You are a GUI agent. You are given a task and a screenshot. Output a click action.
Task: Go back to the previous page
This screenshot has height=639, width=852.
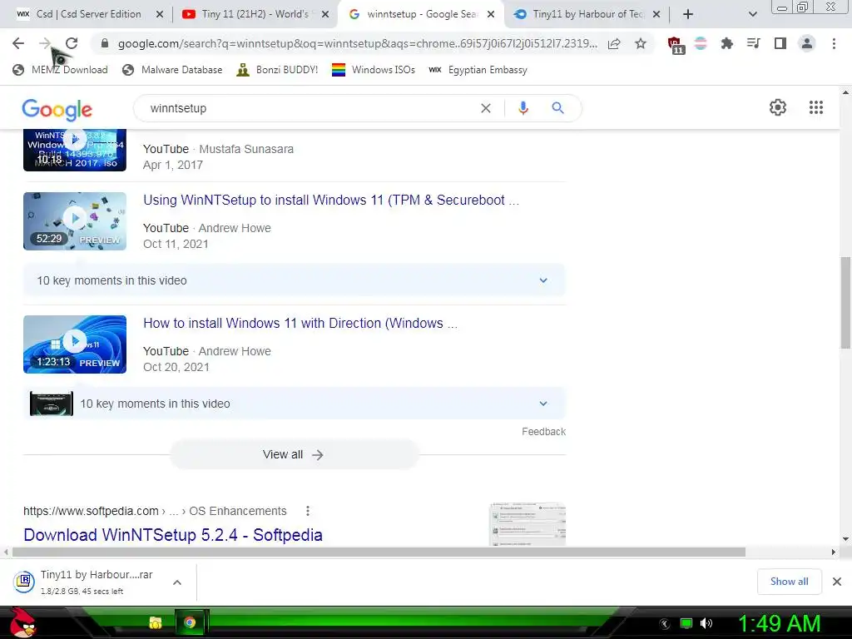tap(18, 43)
